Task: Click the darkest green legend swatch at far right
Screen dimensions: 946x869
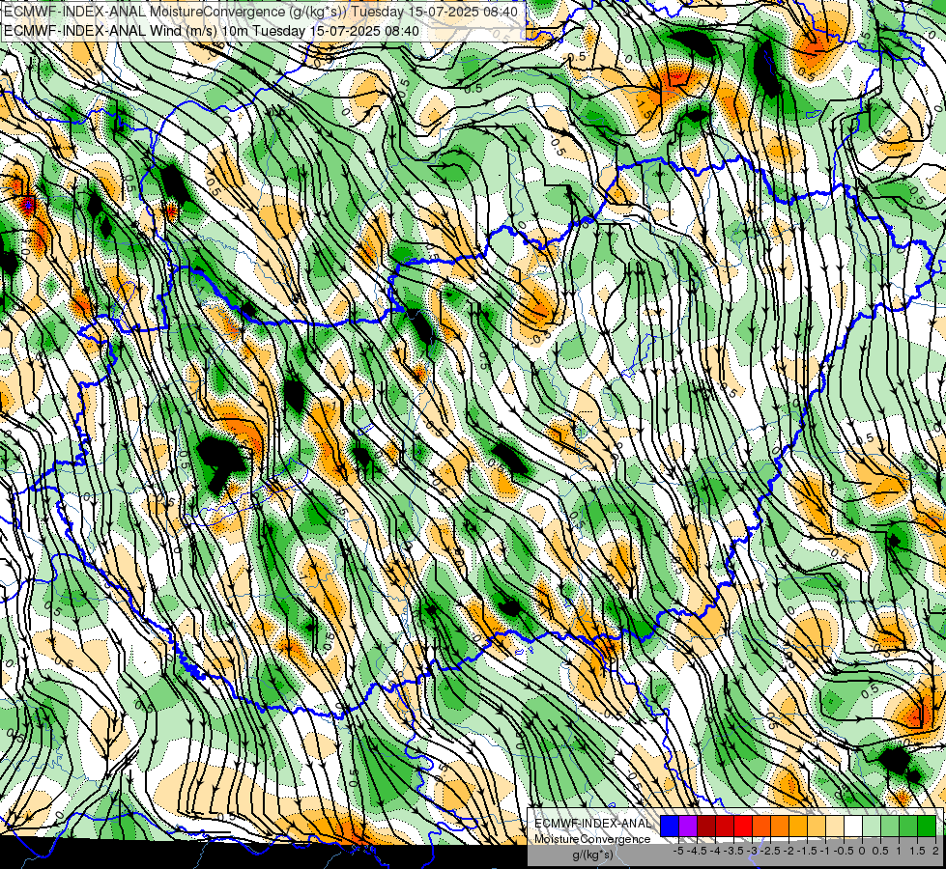Action: pyautogui.click(x=927, y=826)
